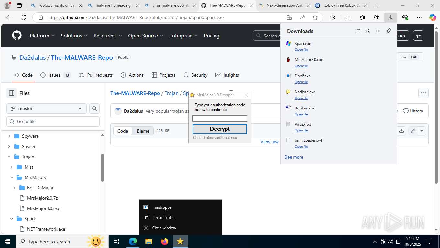Pin the Downloads panel

(x=389, y=31)
